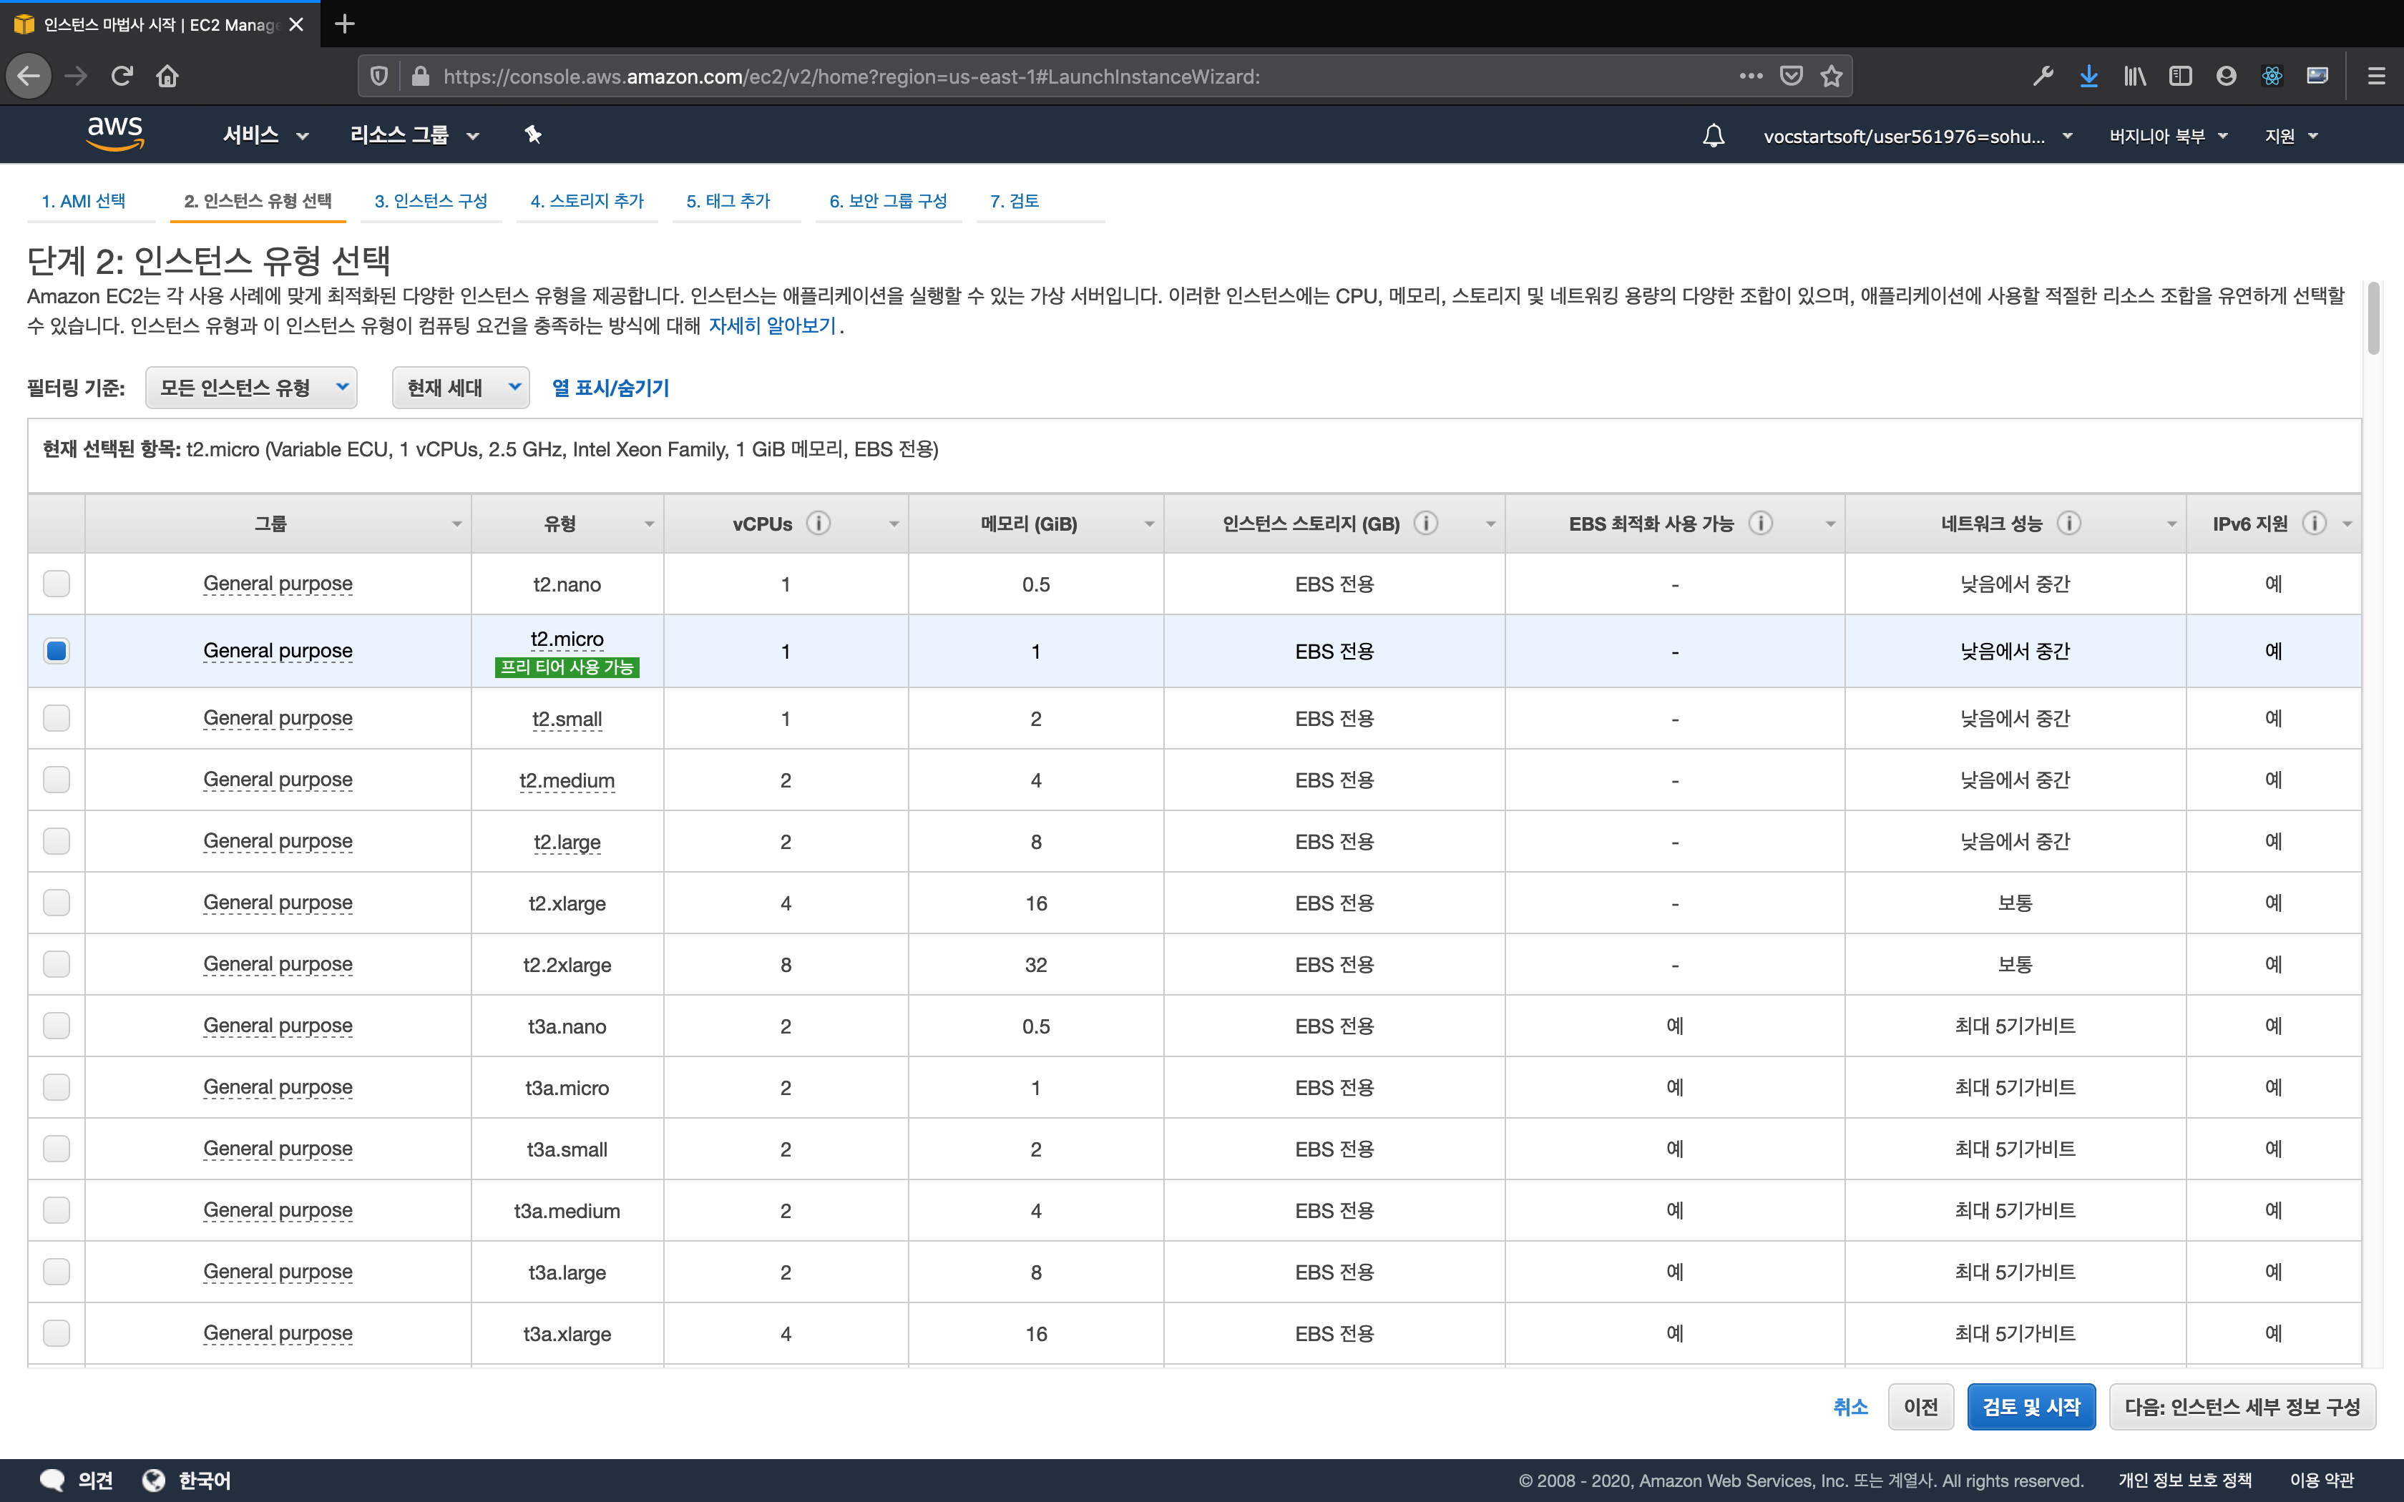The image size is (2404, 1502).
Task: Click the vCPUs info icon
Action: [818, 524]
